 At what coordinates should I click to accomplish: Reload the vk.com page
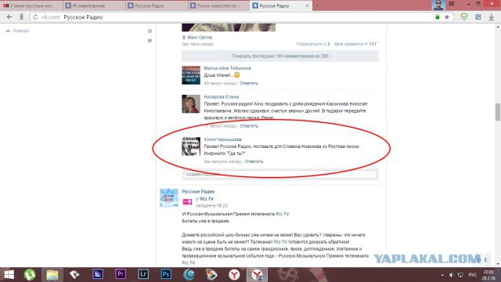tap(35, 17)
